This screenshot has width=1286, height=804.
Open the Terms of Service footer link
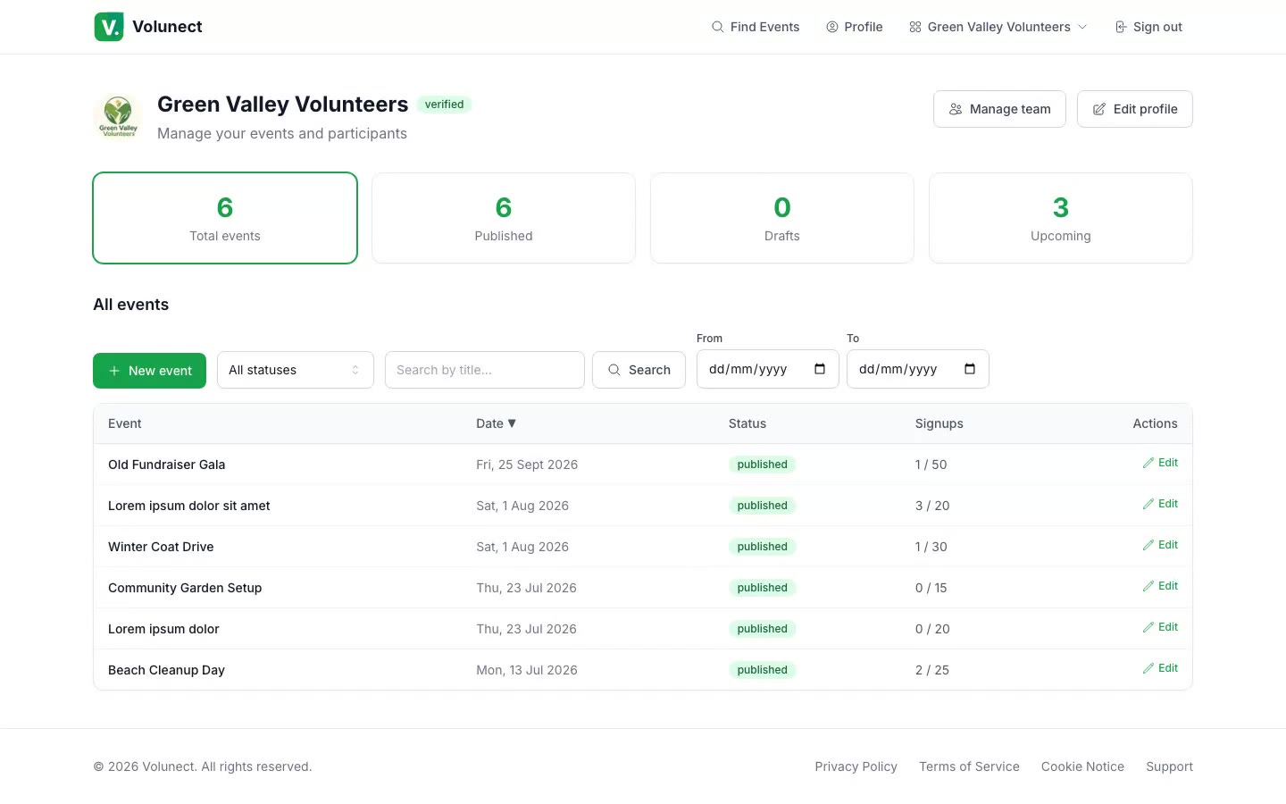click(969, 766)
